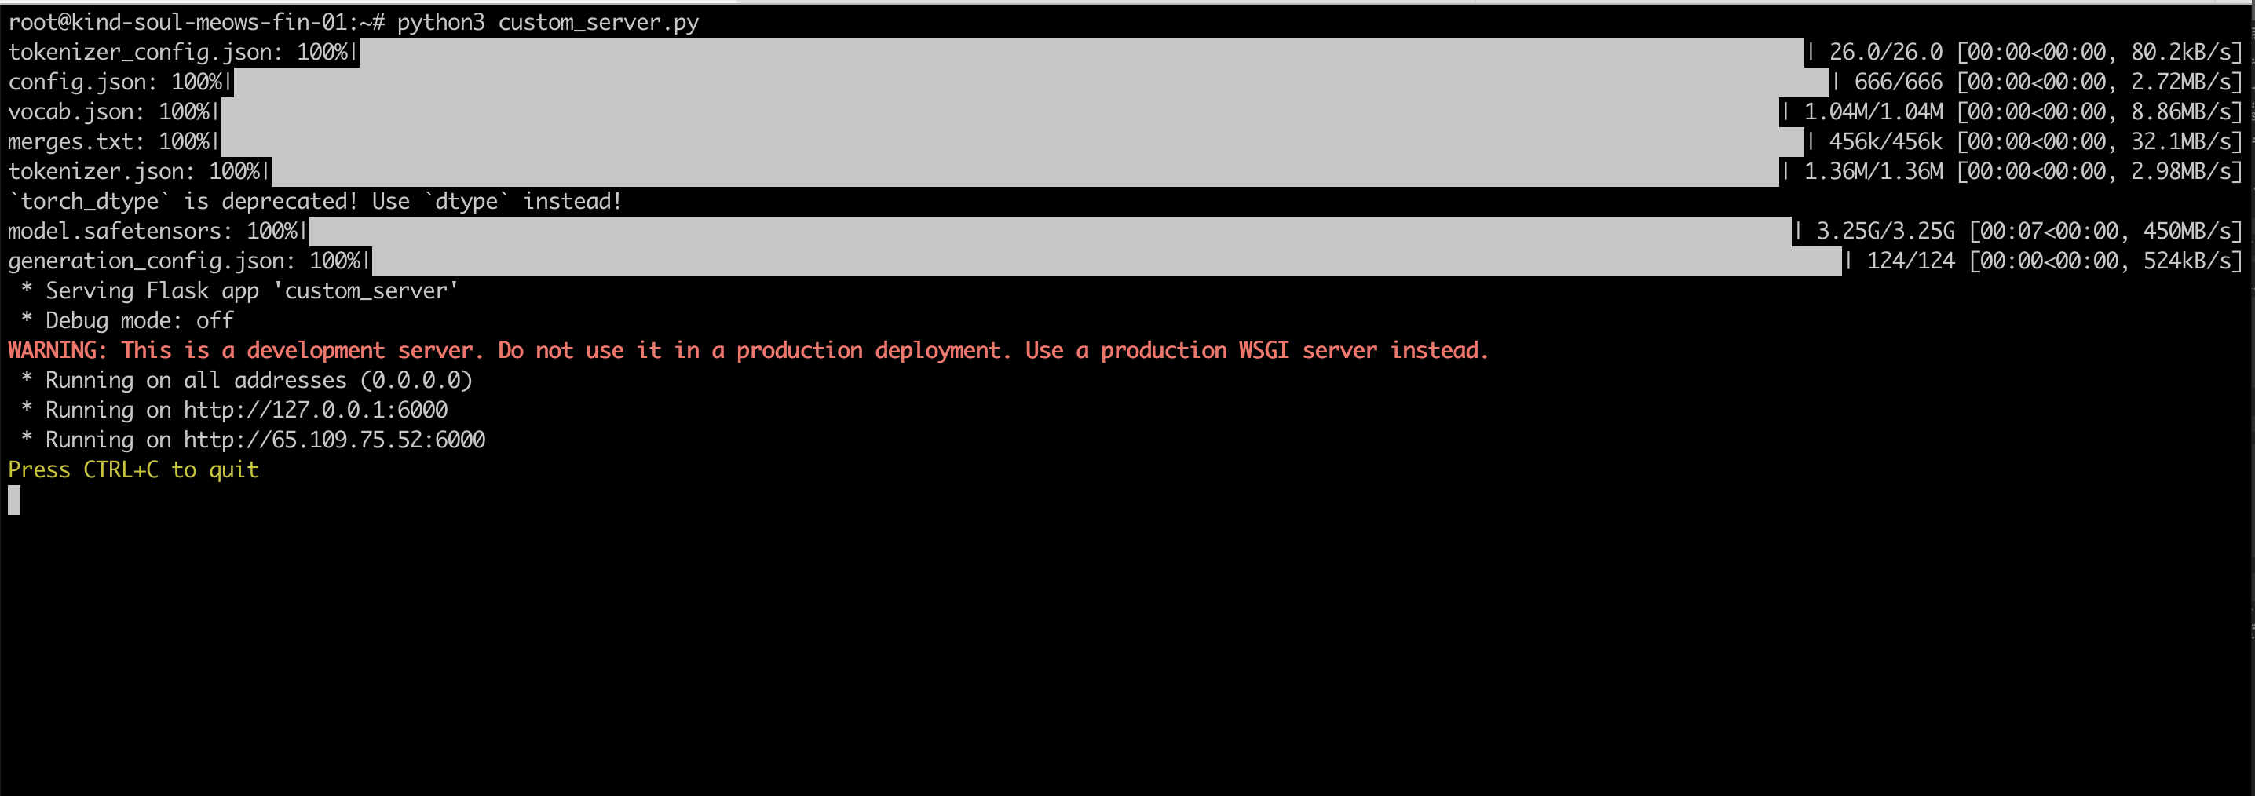Click the config.json progress bar
Screen dimensions: 2255x796
click(1031, 82)
